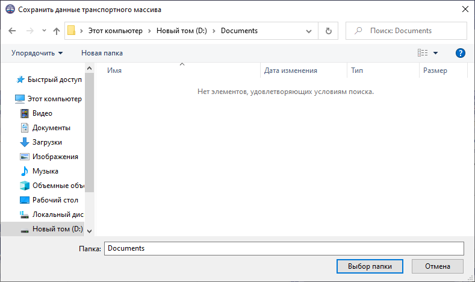Open the 'Изображения' folder
This screenshot has height=282, width=475.
pyautogui.click(x=55, y=157)
